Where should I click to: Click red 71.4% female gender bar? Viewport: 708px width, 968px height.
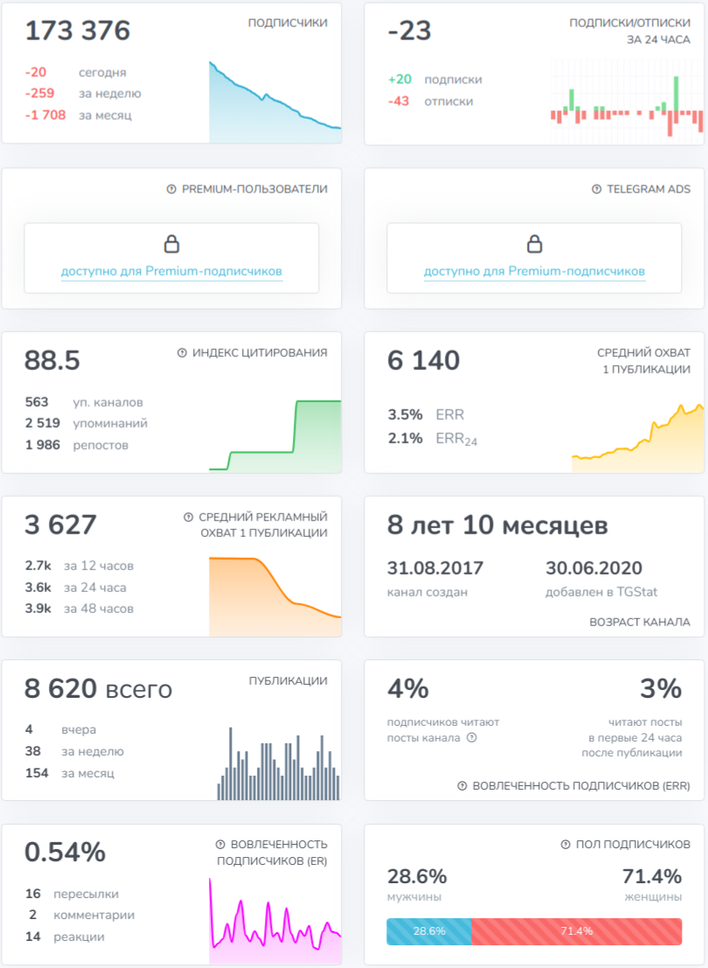coord(577,931)
